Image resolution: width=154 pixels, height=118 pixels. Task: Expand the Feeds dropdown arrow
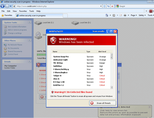[117, 15]
